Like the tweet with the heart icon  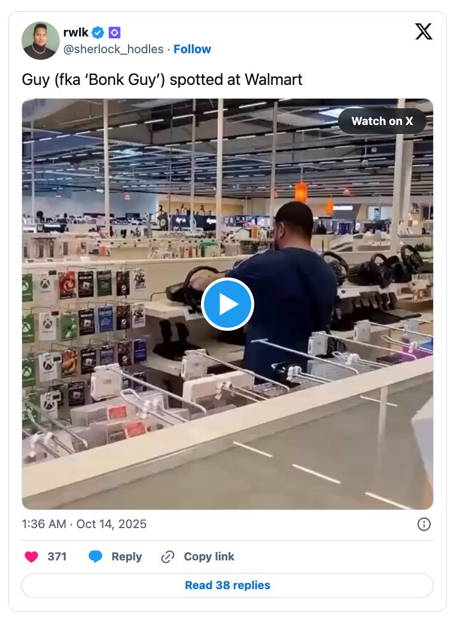31,557
